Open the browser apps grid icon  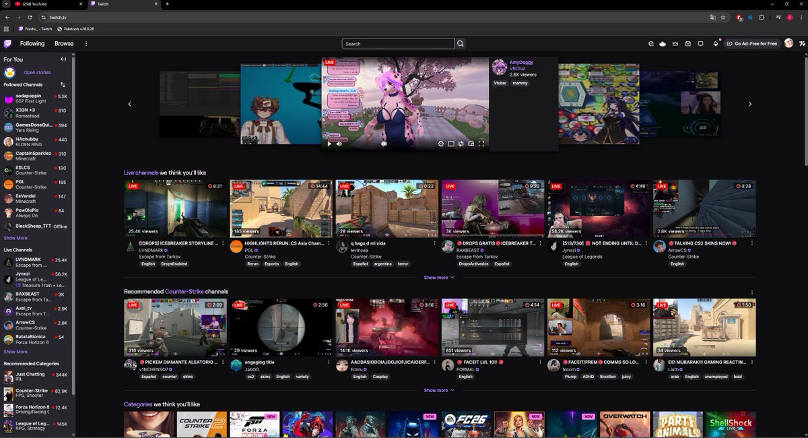pyautogui.click(x=6, y=29)
